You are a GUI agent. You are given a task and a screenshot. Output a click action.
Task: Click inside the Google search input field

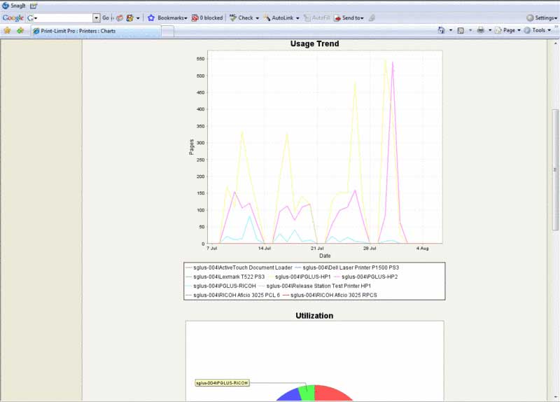coord(63,18)
